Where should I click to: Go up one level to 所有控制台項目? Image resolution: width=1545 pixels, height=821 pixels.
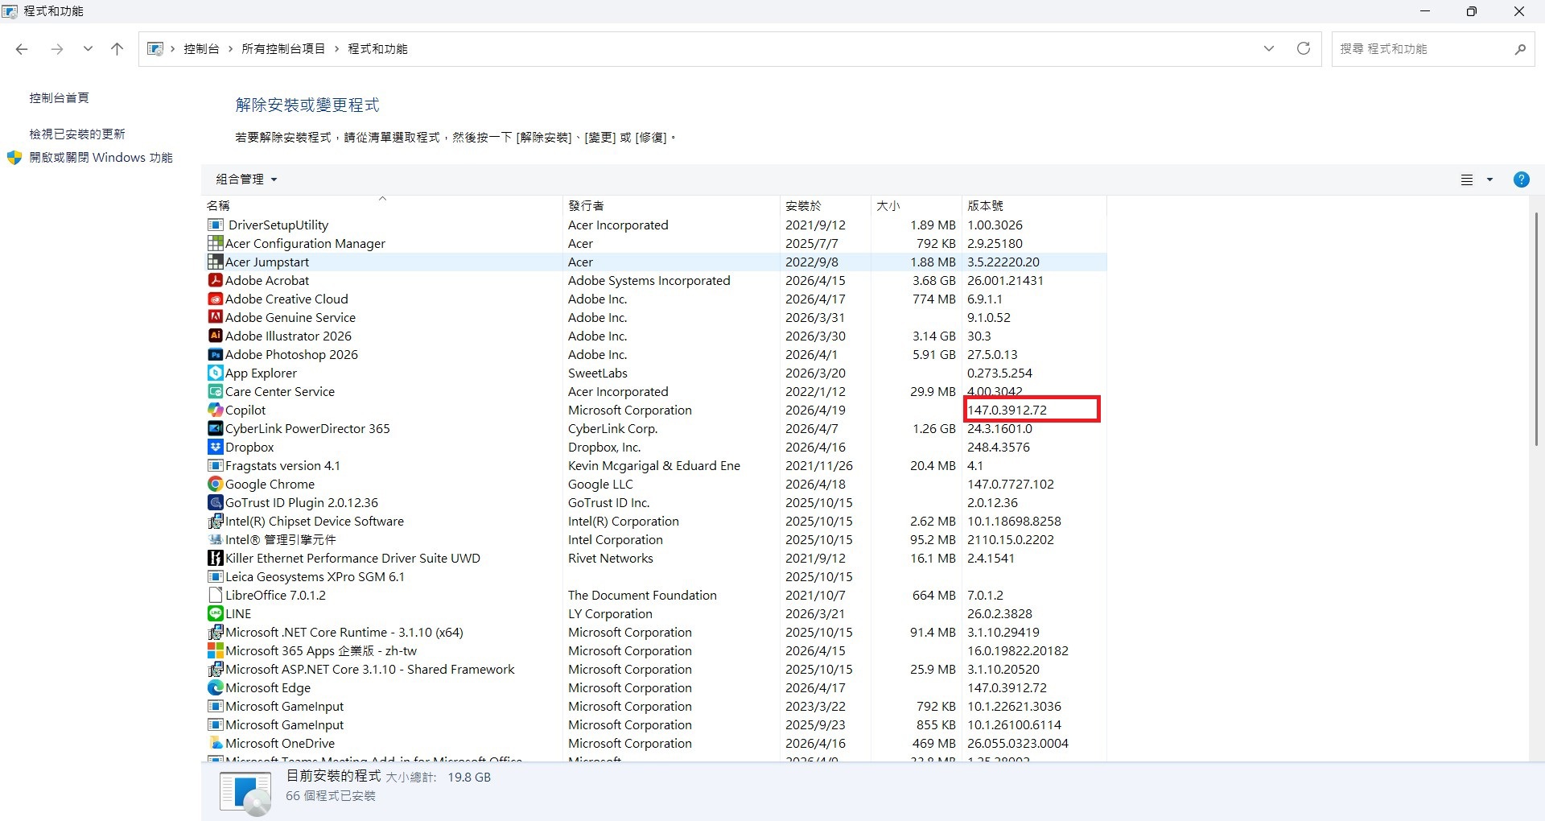[x=117, y=49]
